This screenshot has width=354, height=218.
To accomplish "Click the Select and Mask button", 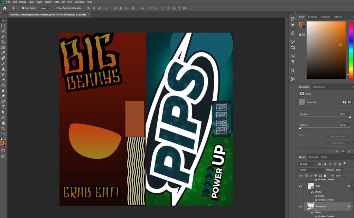I will tap(338, 137).
